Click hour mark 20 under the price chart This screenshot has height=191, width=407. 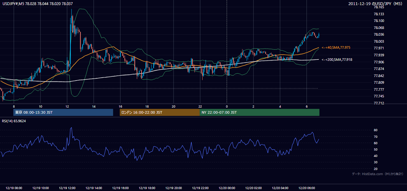(174, 106)
